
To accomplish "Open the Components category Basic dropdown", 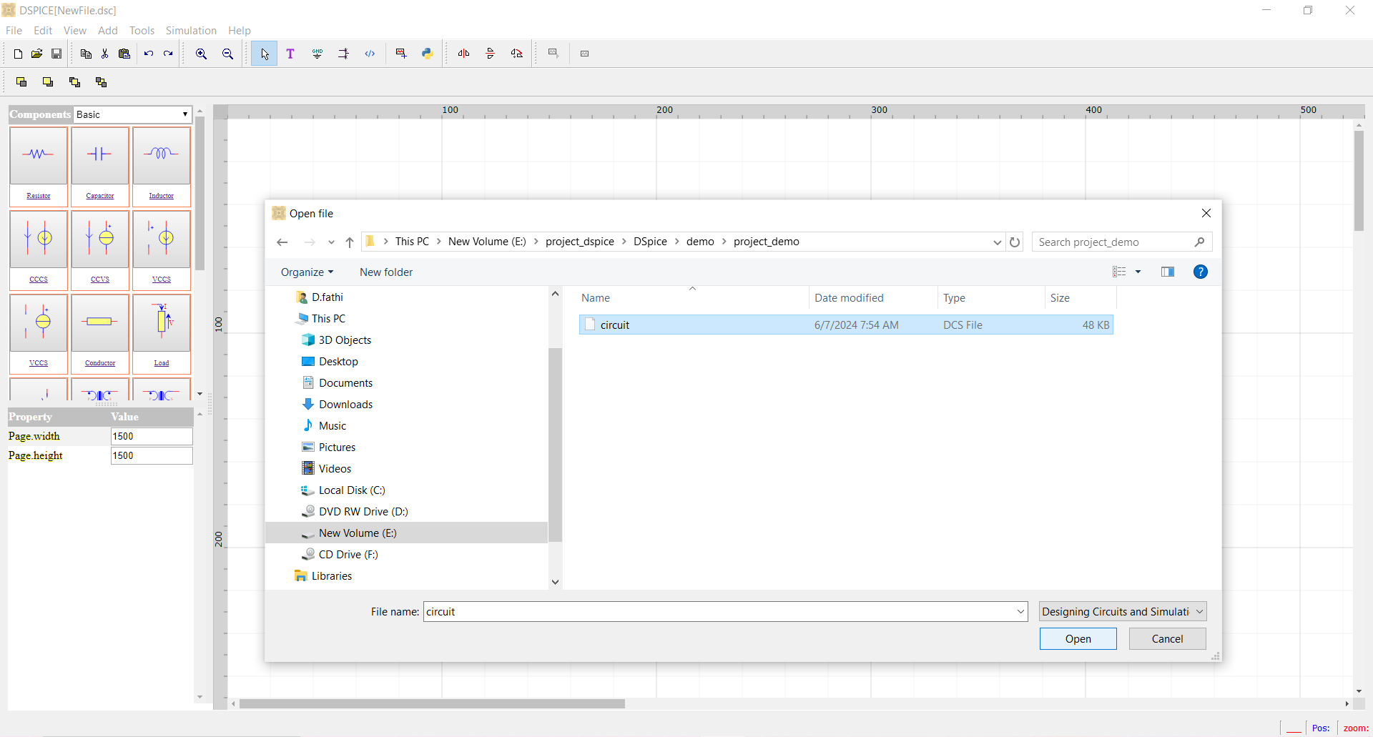I will click(133, 114).
